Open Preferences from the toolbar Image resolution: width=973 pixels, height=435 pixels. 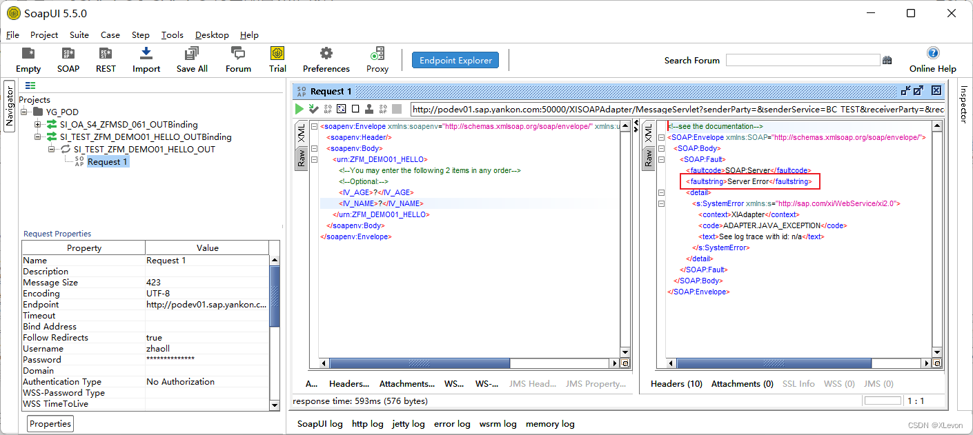tap(326, 54)
